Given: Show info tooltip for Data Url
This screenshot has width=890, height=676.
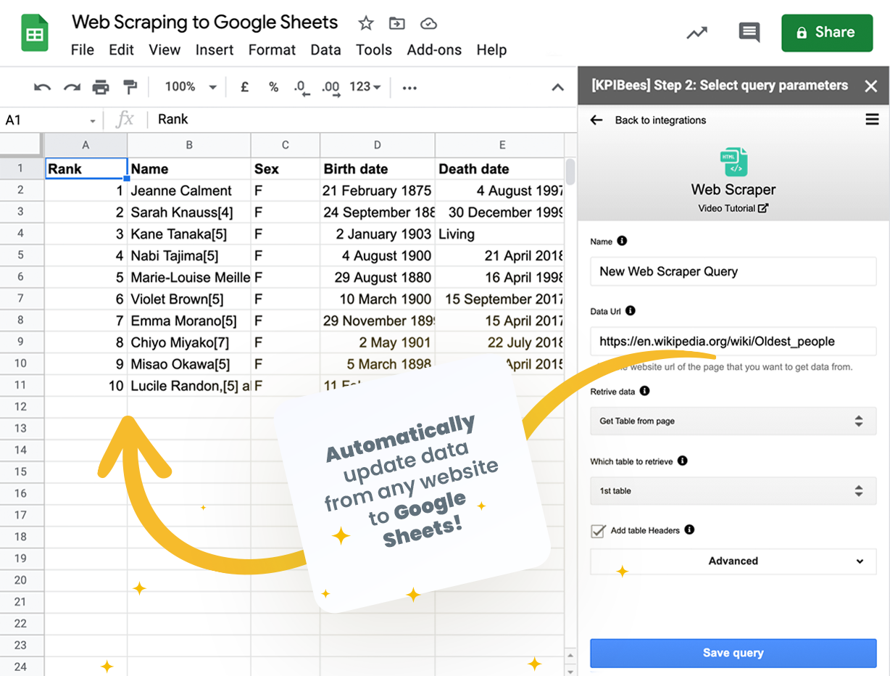Looking at the screenshot, I should click(630, 310).
